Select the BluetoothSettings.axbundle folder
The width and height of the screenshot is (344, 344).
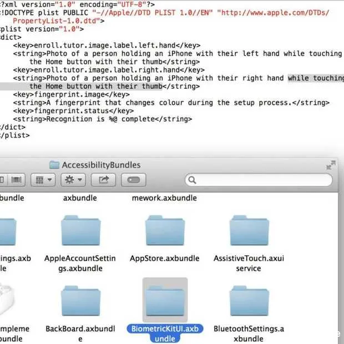coord(249,301)
